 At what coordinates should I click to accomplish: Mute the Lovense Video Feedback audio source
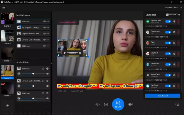coord(19,86)
